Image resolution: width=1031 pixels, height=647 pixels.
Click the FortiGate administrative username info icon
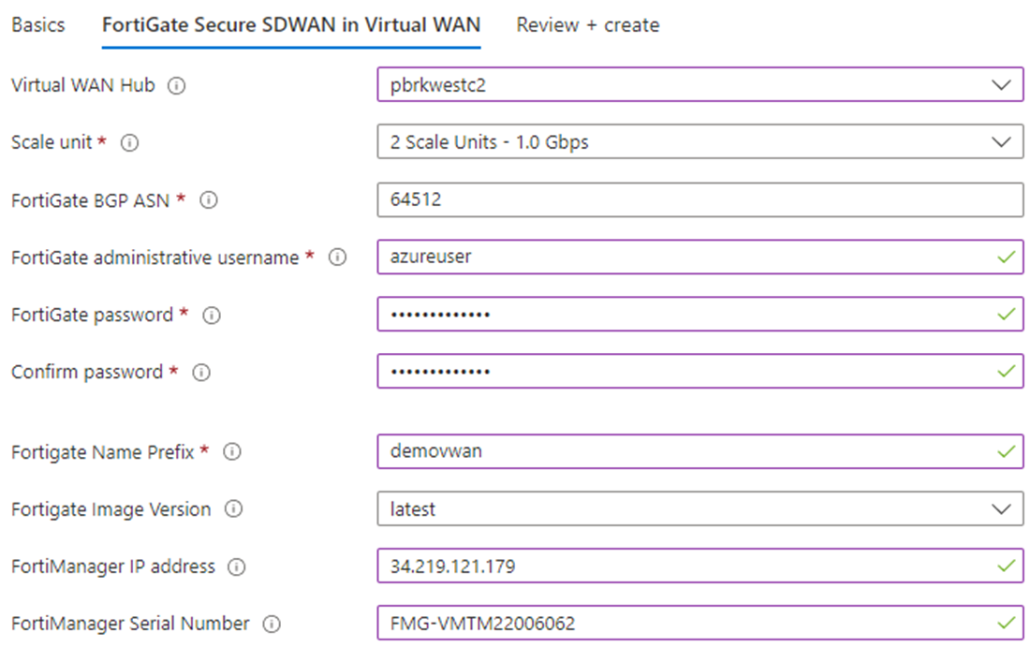(x=337, y=257)
